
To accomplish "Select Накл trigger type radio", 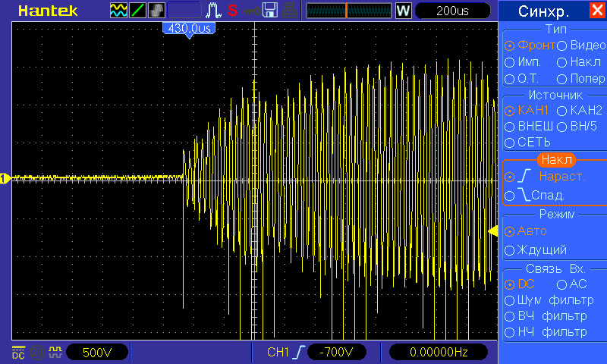I will [579, 62].
